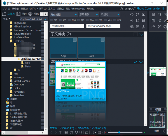The height and width of the screenshot is (136, 168).
Task: Click the share icon beside the save disk
Action: tap(159, 20)
